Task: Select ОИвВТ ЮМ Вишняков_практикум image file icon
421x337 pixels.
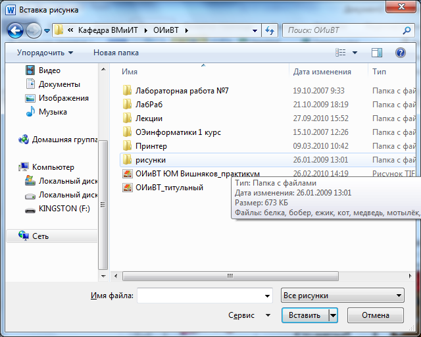Action: coord(127,174)
